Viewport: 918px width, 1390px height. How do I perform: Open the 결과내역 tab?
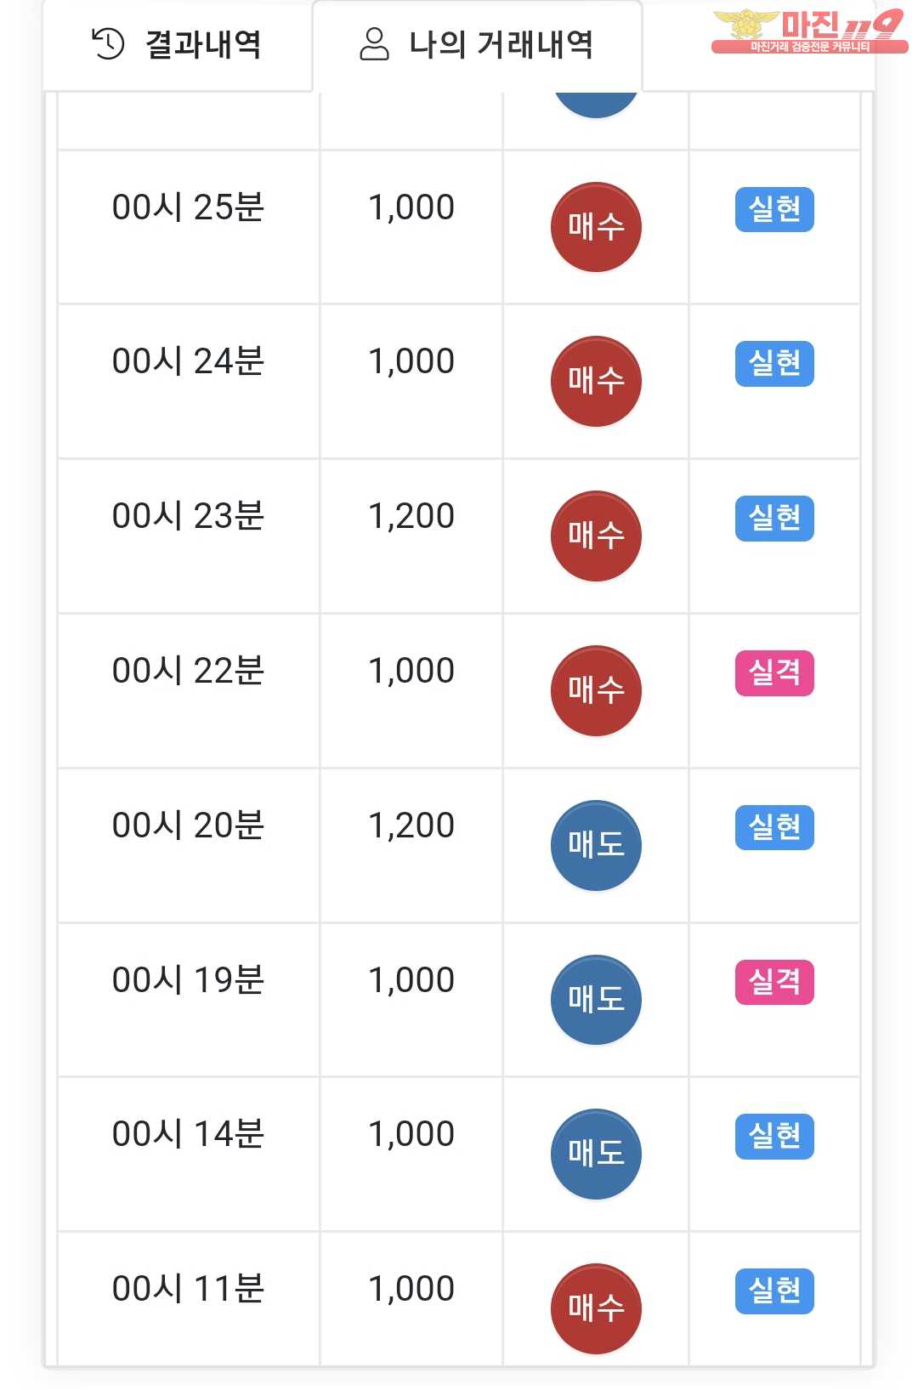click(178, 45)
